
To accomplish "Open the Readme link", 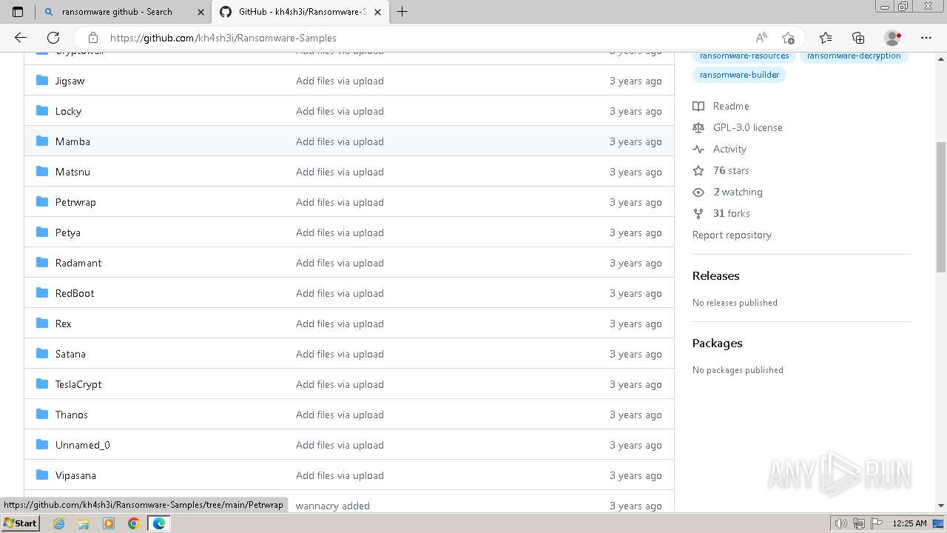I will pos(731,106).
